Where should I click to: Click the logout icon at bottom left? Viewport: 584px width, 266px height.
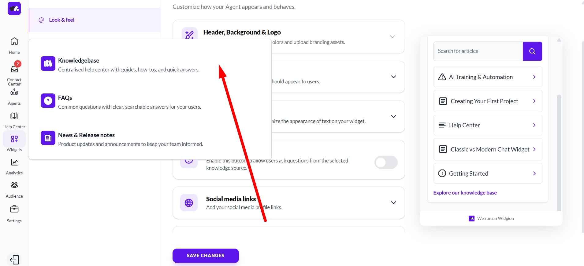point(14,260)
